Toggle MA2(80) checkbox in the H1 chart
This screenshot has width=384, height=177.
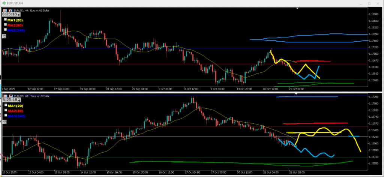coord(5,110)
